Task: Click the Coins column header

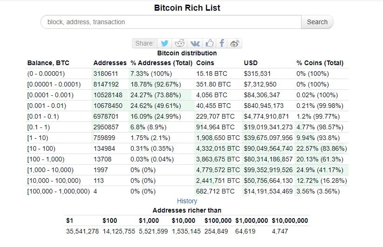Action: pyautogui.click(x=205, y=63)
